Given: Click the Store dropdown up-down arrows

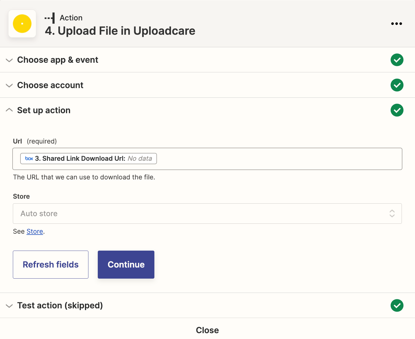Looking at the screenshot, I should (x=392, y=214).
